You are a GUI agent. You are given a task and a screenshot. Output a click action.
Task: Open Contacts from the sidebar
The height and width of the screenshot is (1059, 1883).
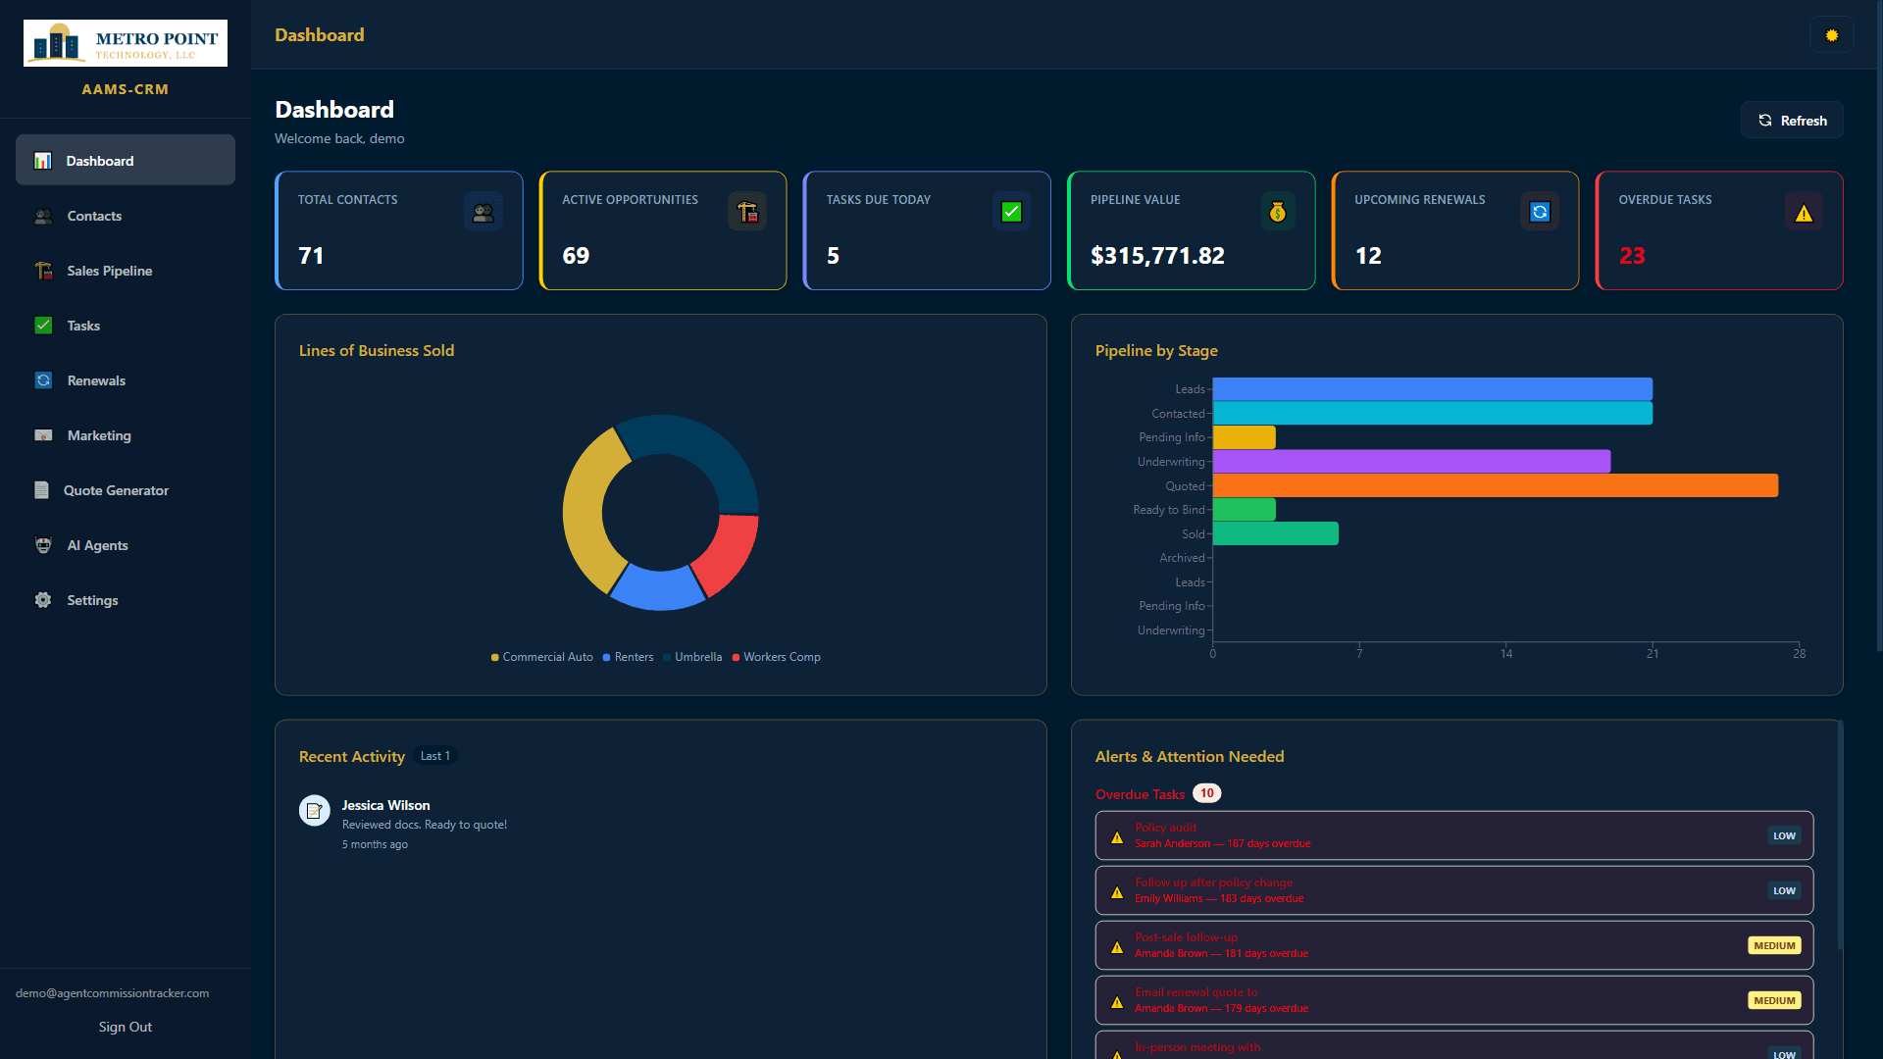tap(94, 216)
